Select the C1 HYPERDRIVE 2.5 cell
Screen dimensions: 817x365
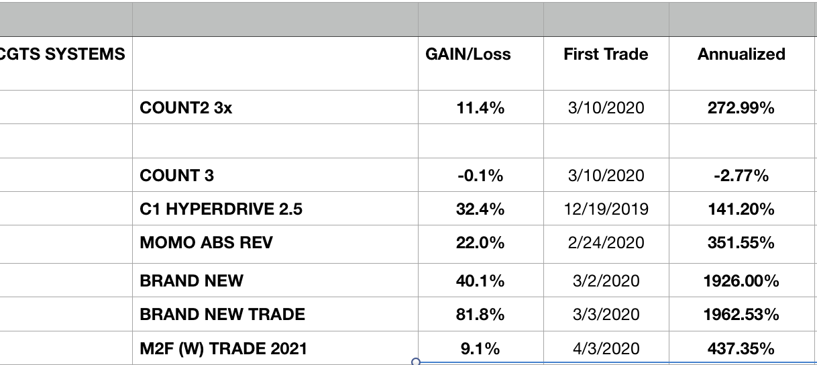(x=221, y=209)
